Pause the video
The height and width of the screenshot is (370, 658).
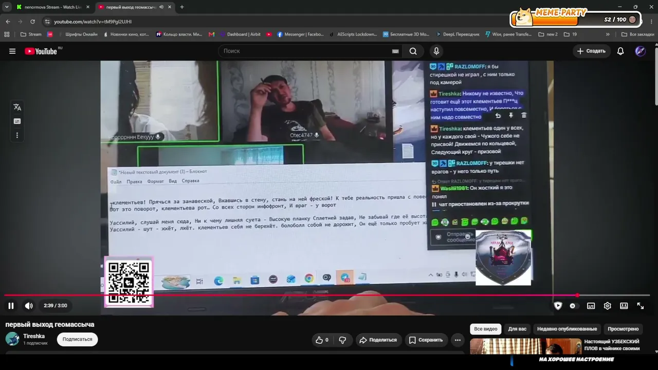pyautogui.click(x=11, y=306)
